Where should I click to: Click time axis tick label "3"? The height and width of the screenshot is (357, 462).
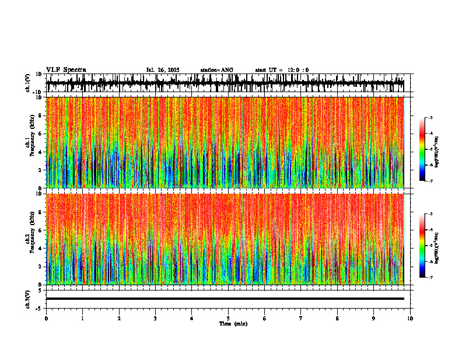pos(155,318)
